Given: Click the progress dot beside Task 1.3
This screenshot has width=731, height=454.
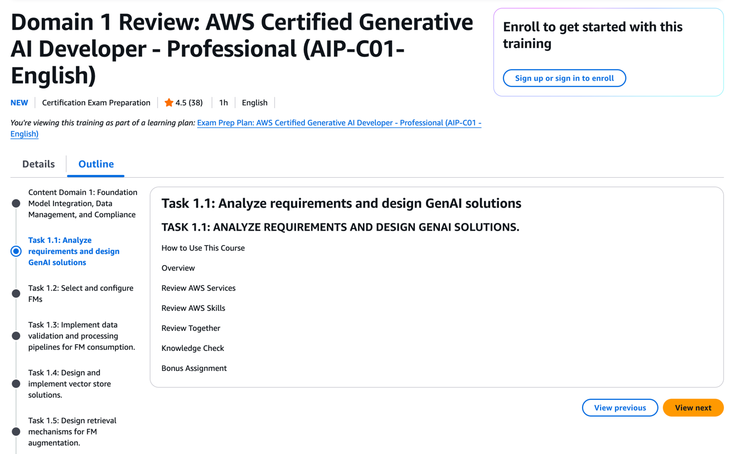Looking at the screenshot, I should tap(16, 335).
